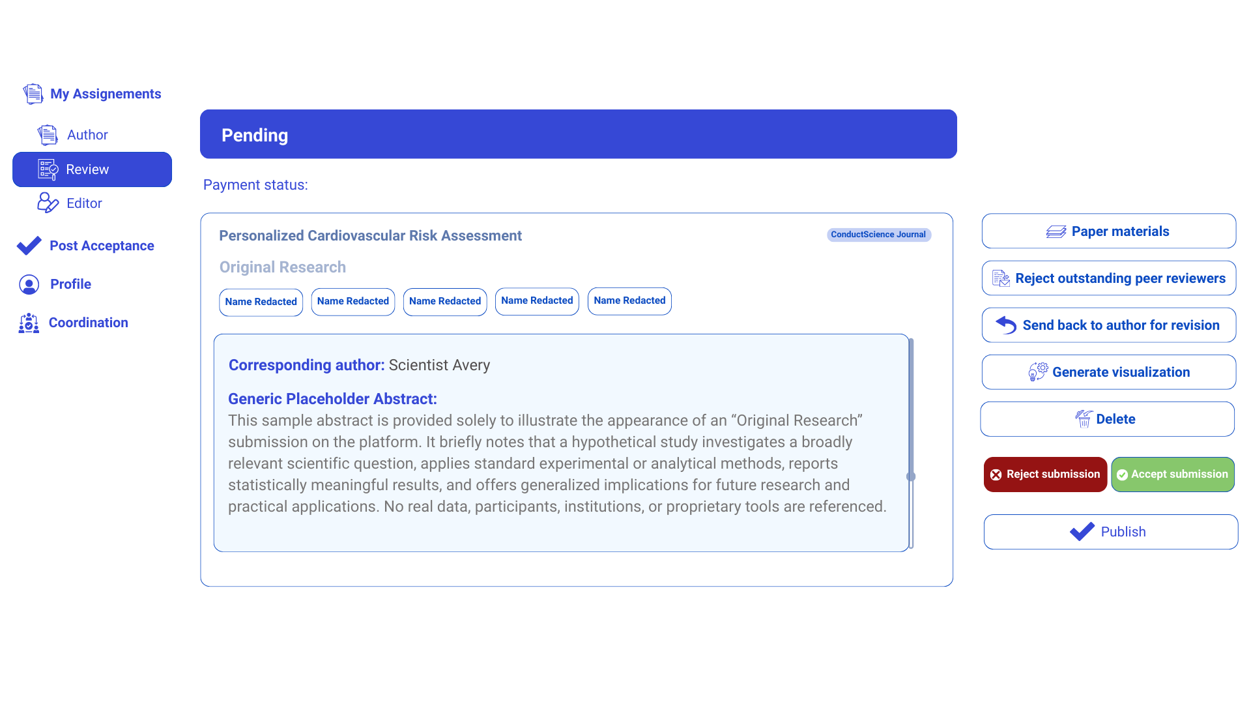The image size is (1251, 717).
Task: Click the Publish button
Action: pyautogui.click(x=1111, y=532)
